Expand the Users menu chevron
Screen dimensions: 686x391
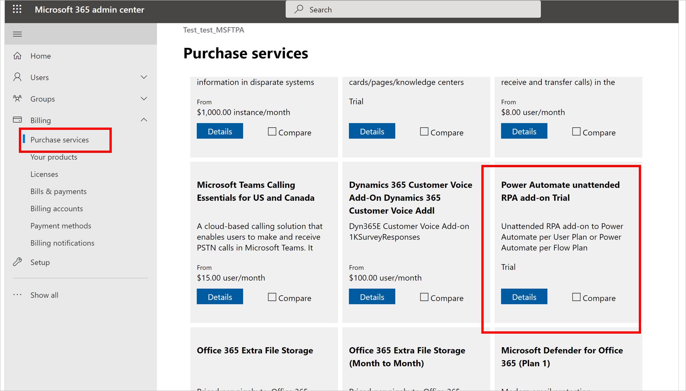144,77
